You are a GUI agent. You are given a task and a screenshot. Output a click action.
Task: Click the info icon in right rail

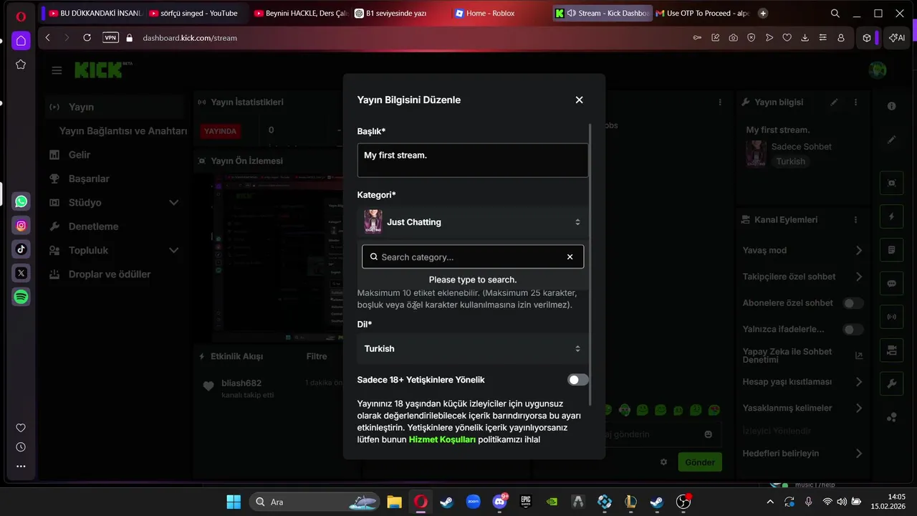pyautogui.click(x=891, y=106)
